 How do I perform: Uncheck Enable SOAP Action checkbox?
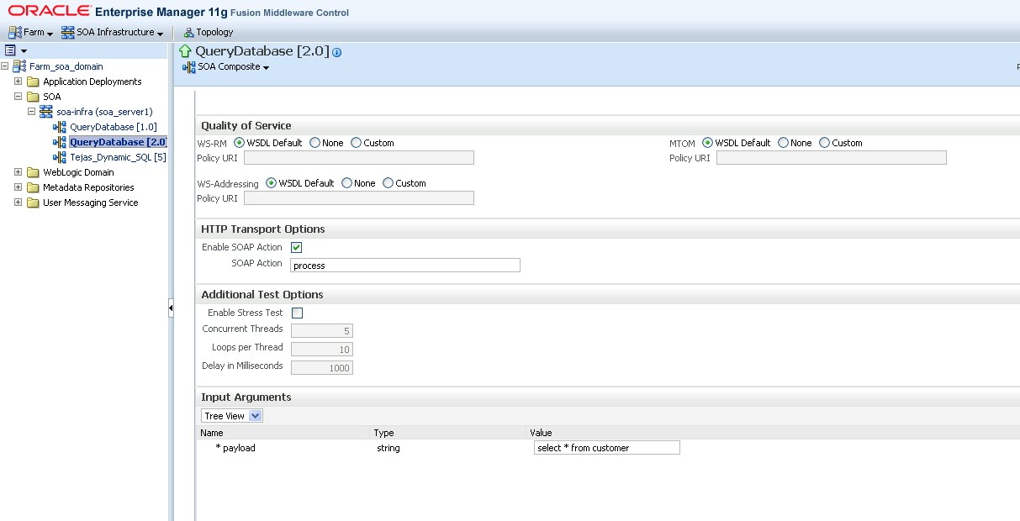(x=296, y=247)
